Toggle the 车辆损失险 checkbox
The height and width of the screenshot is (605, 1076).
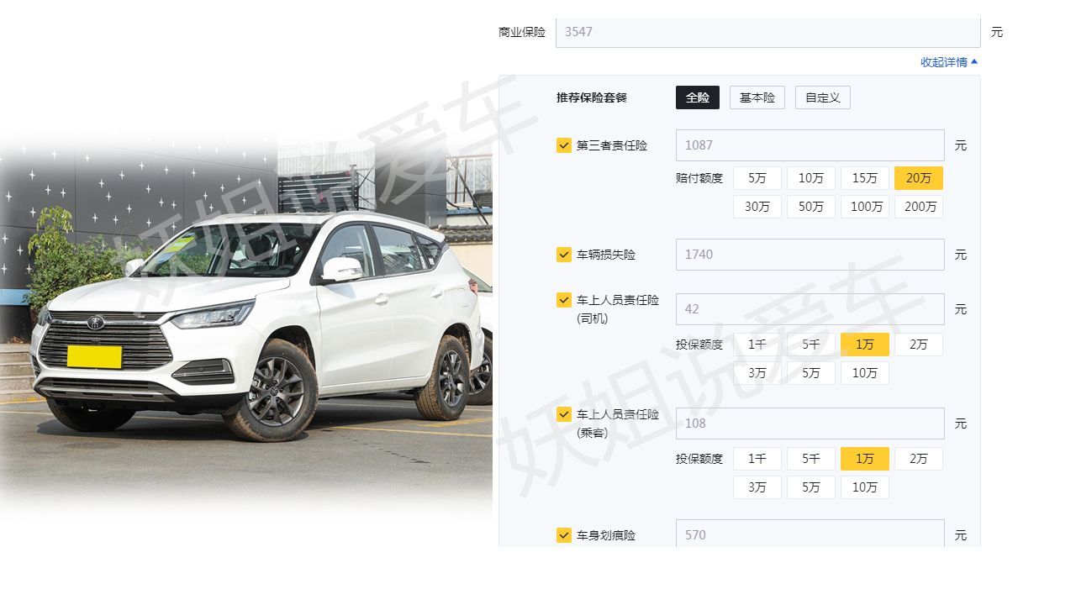(564, 255)
